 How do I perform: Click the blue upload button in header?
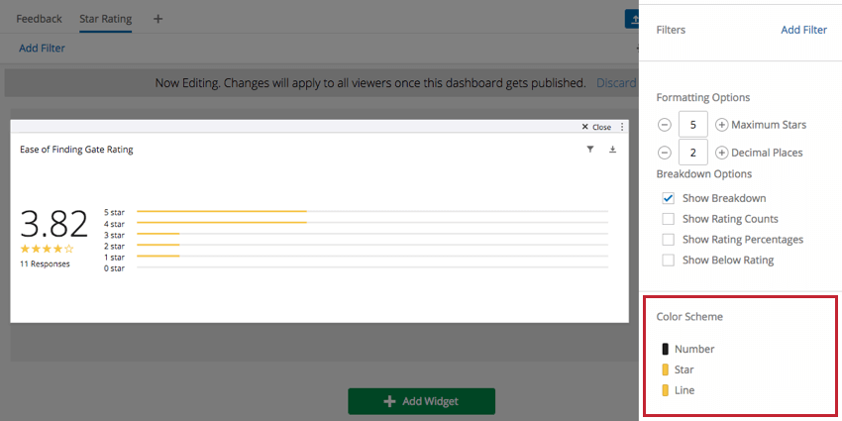[x=632, y=19]
